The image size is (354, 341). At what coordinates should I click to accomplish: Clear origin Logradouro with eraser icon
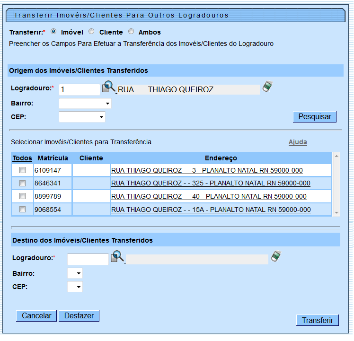click(268, 87)
